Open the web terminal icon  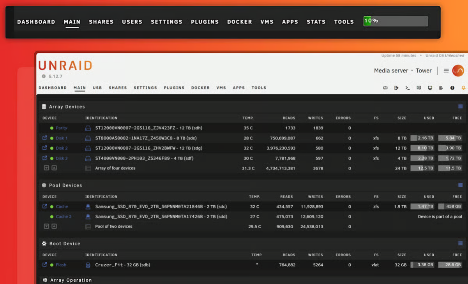(407, 88)
